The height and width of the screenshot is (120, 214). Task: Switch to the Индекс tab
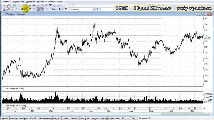click(57, 118)
